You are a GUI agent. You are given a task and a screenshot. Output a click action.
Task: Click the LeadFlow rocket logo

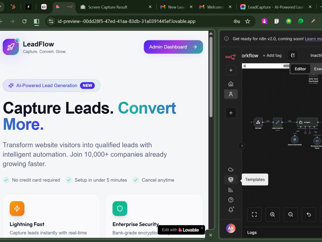(11, 47)
